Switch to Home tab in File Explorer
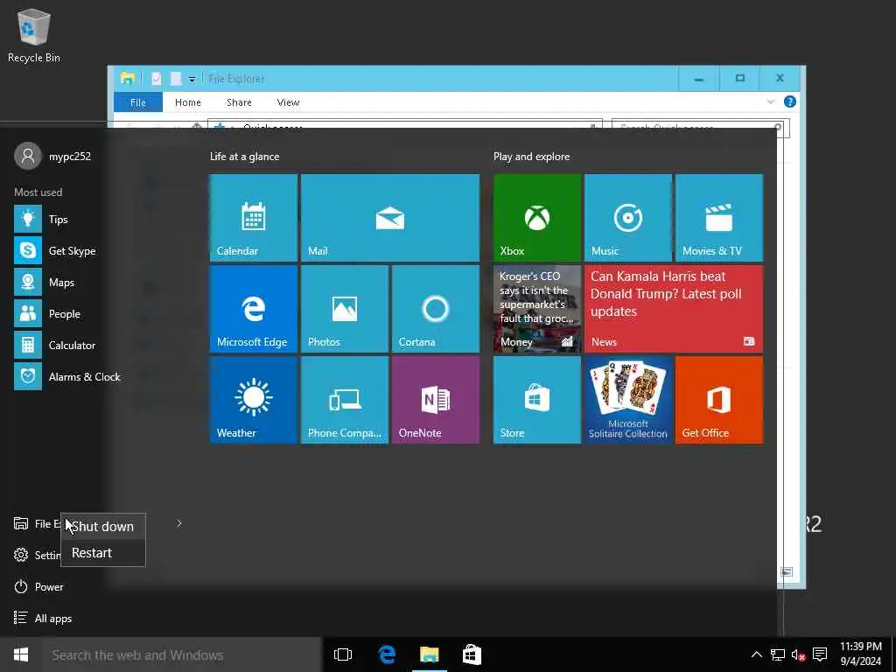This screenshot has width=896, height=672. coord(188,102)
